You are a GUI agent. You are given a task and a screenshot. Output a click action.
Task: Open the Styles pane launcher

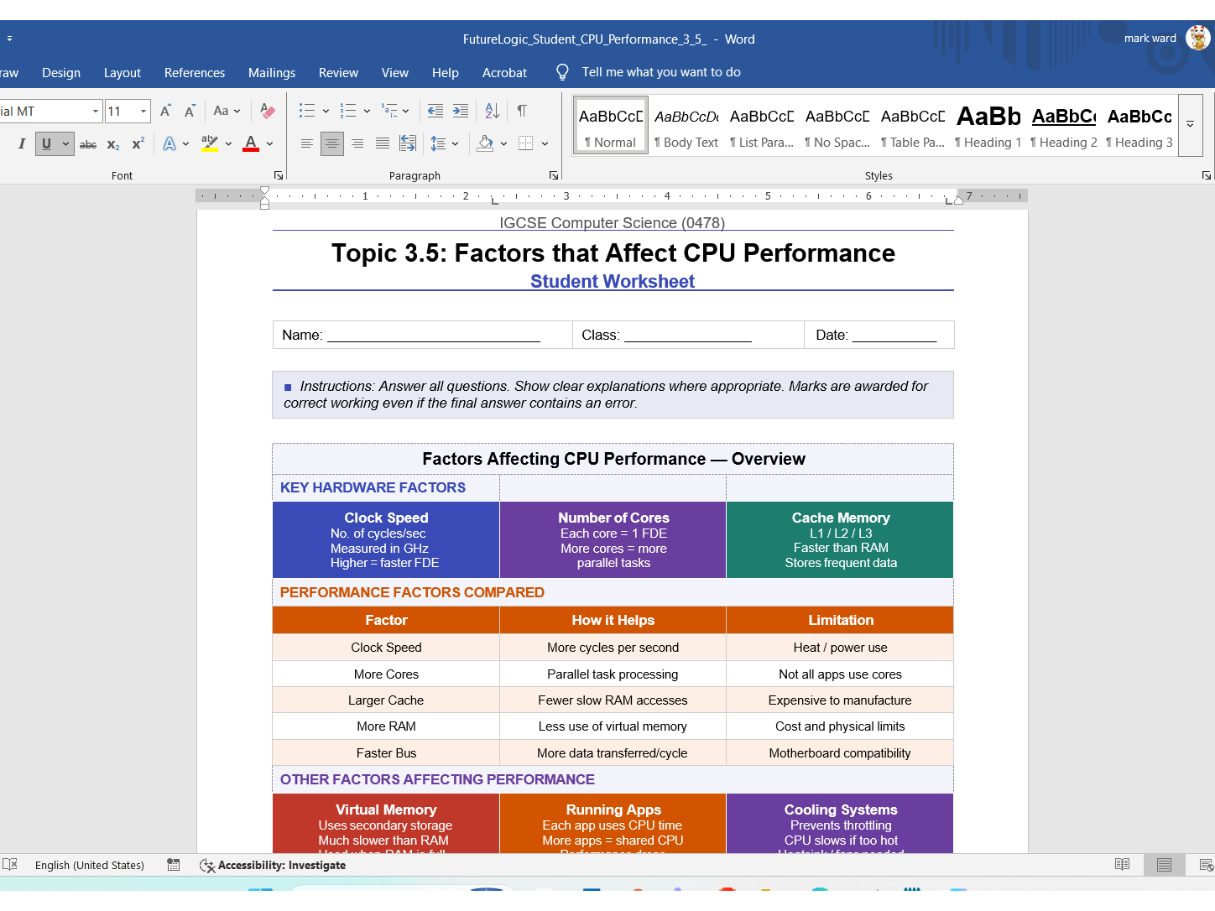[x=1207, y=175]
